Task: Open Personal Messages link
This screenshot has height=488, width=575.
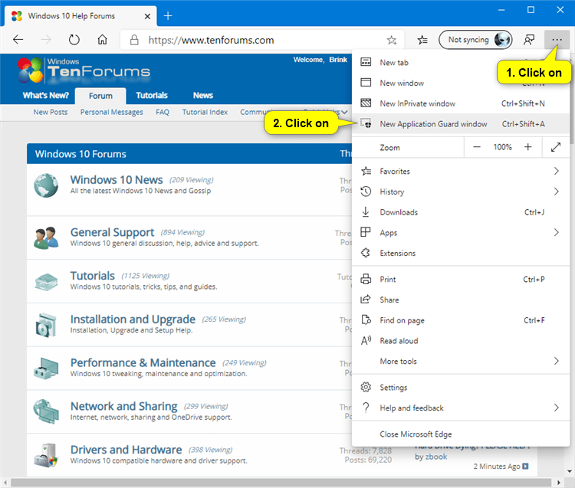Action: (111, 112)
